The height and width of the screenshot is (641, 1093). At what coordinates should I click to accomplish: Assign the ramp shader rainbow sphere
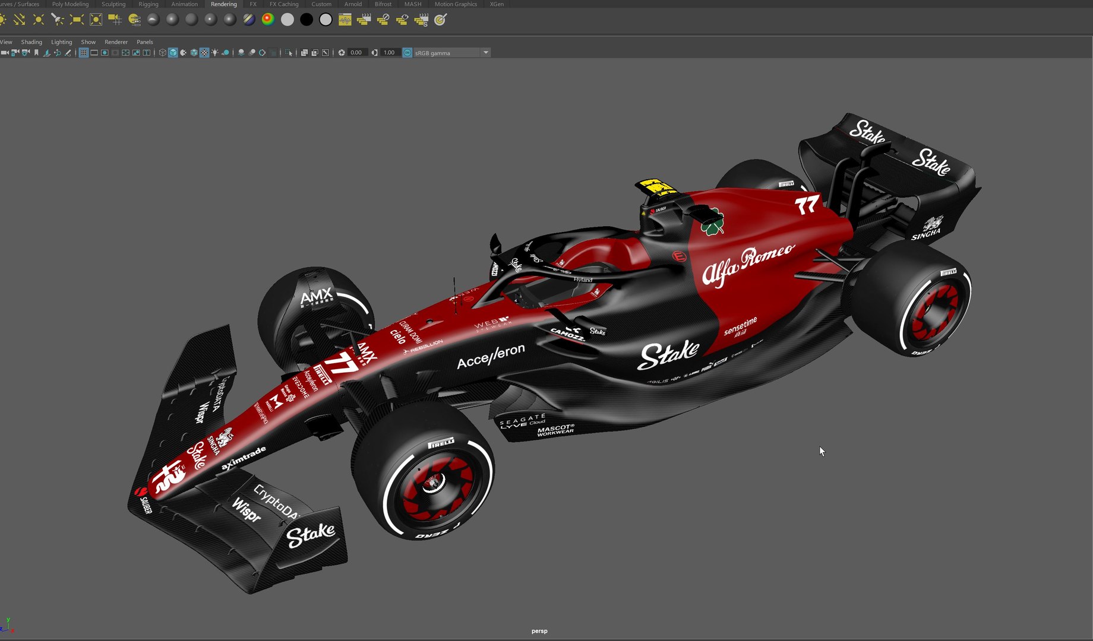268,20
